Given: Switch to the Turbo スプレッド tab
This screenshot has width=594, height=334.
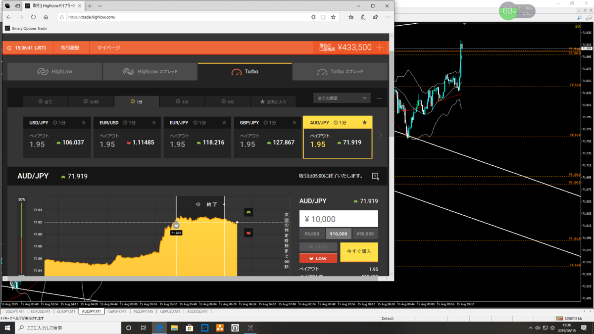Looking at the screenshot, I should [340, 72].
